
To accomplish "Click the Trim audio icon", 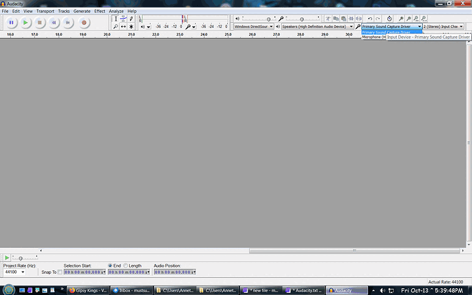I will pyautogui.click(x=351, y=18).
